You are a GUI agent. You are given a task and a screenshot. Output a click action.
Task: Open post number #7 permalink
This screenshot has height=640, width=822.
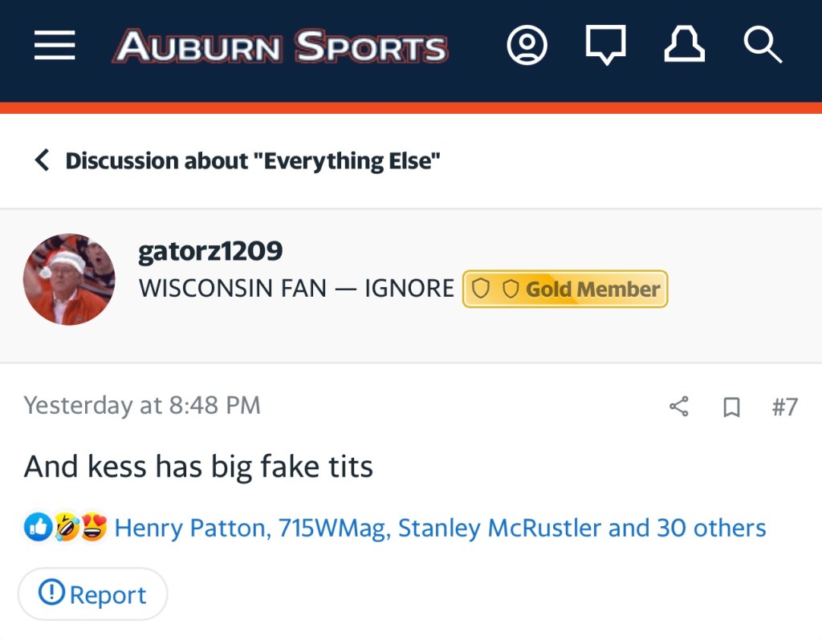click(784, 407)
